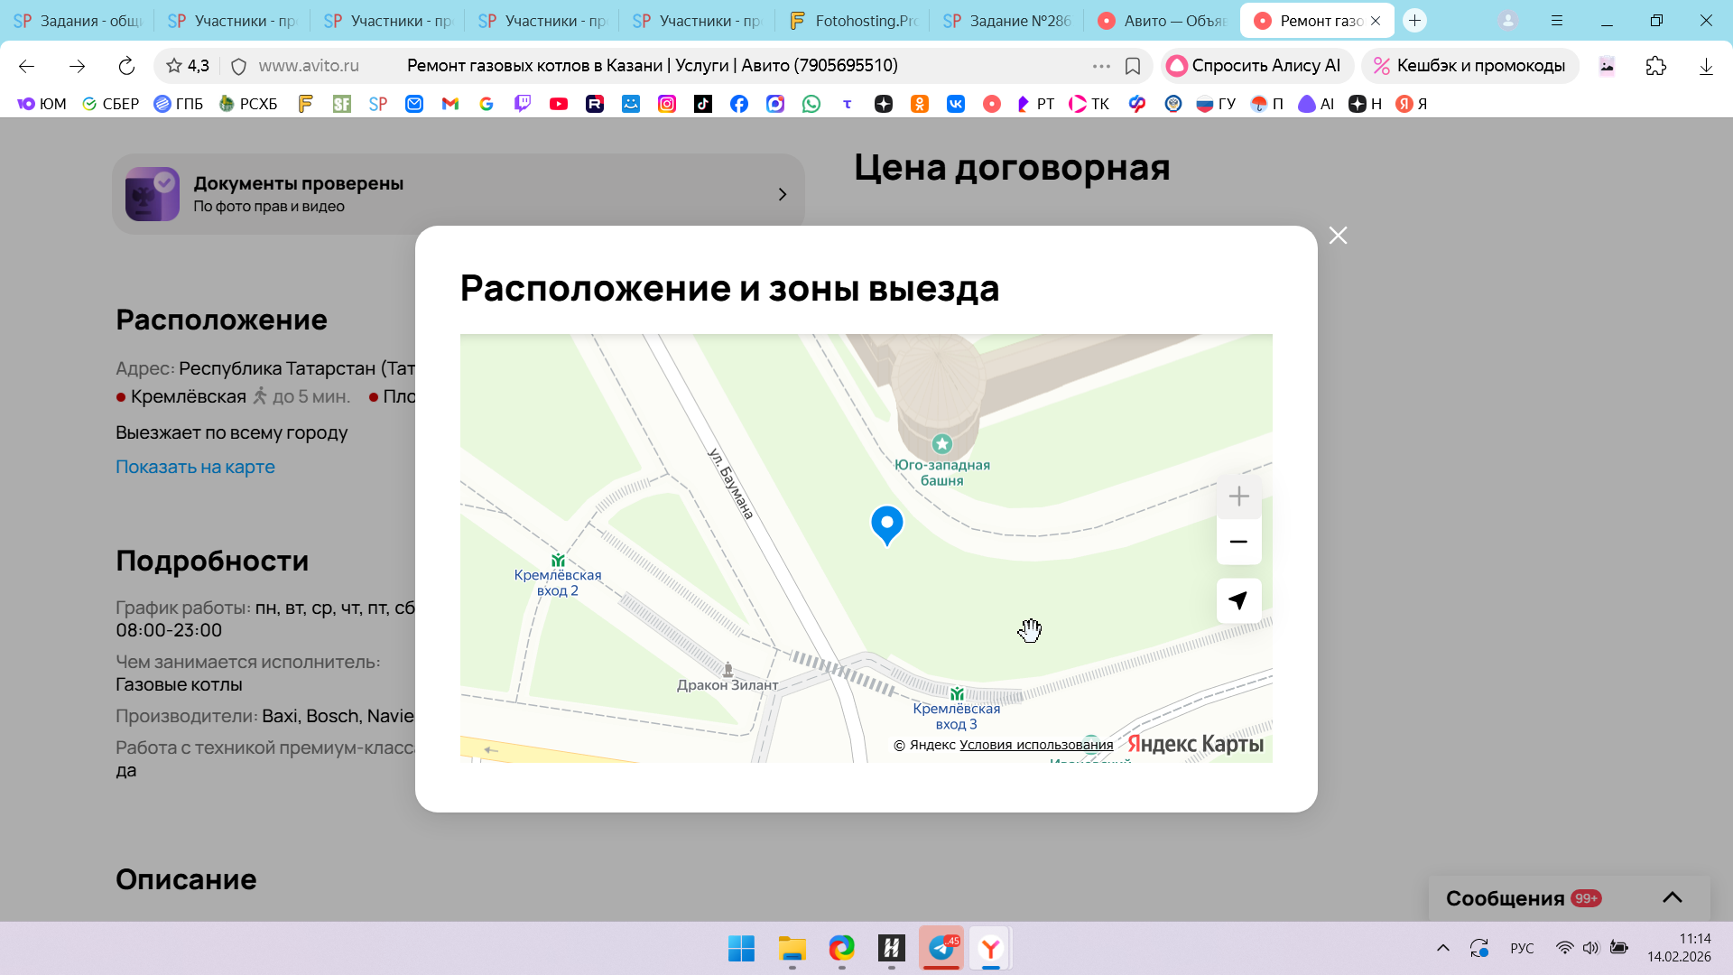Click Кешбэк и промокоды button
The width and height of the screenshot is (1733, 975).
1469,66
